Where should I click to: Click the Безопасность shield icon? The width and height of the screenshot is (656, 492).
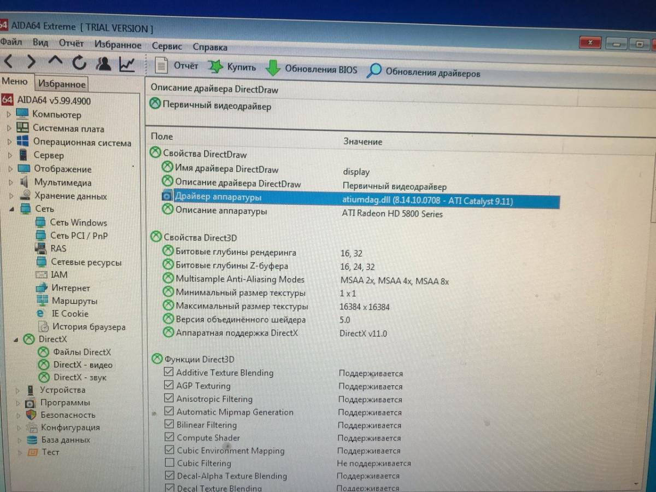click(x=31, y=415)
